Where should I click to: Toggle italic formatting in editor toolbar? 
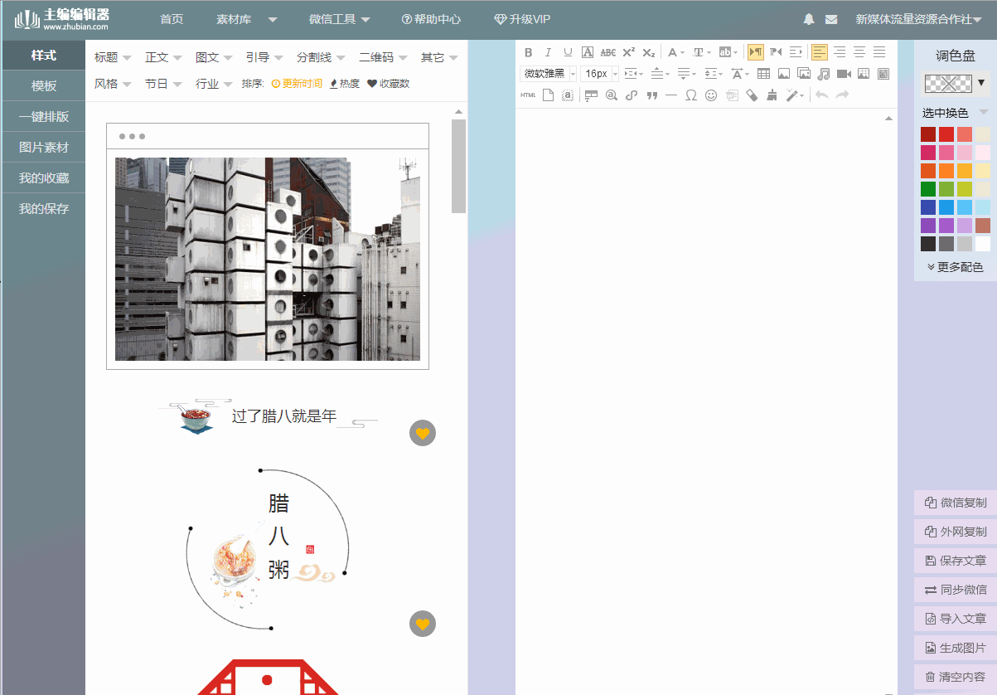[x=548, y=52]
